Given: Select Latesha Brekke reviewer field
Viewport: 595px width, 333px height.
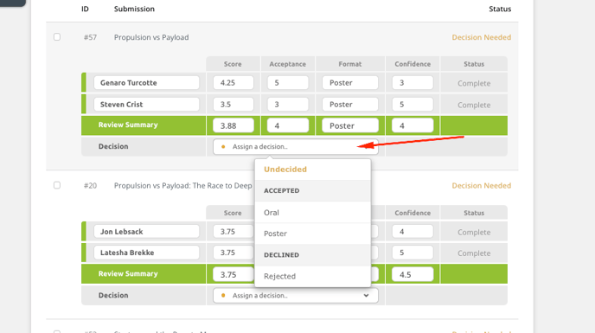Looking at the screenshot, I should click(146, 253).
